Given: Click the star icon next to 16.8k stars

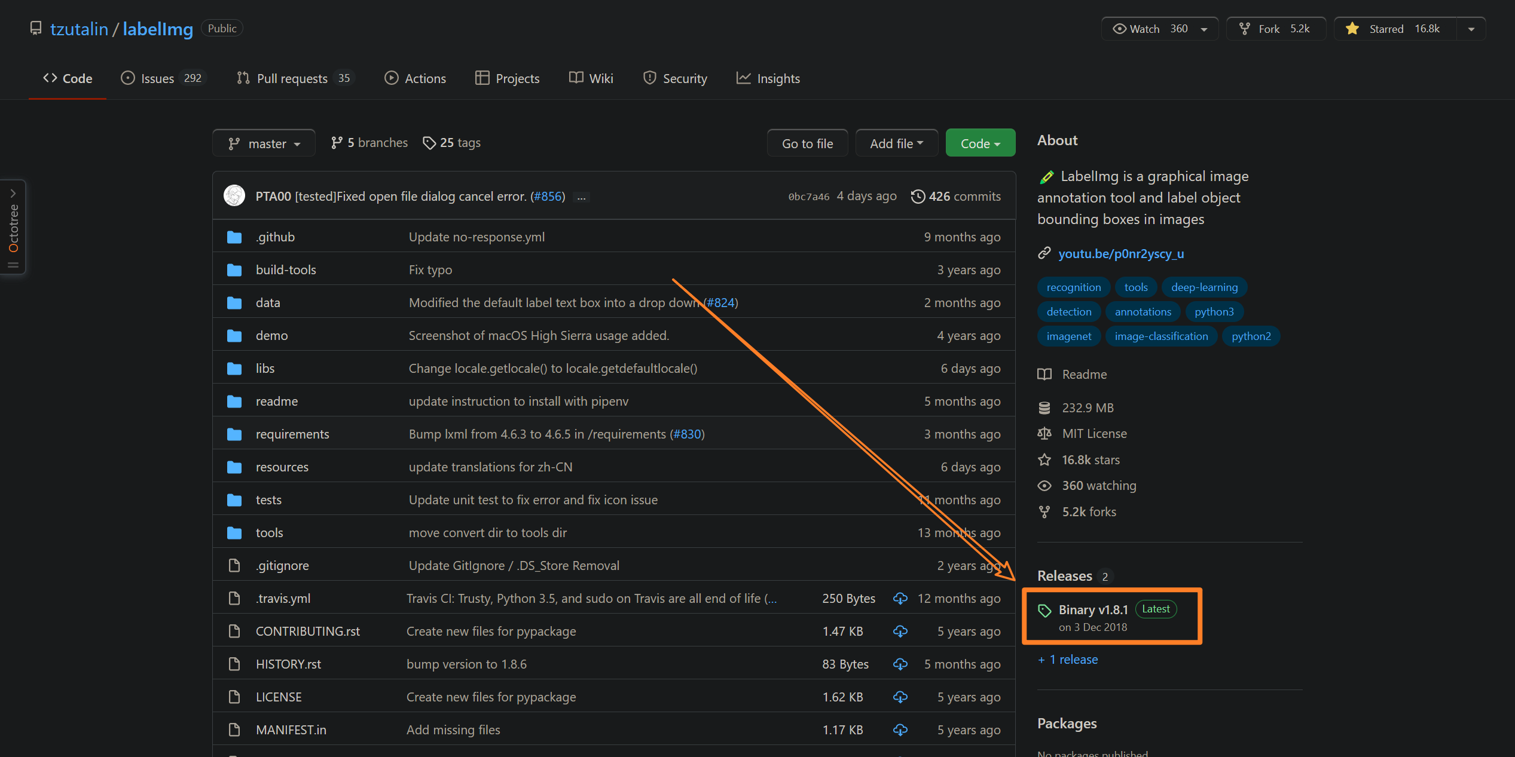Looking at the screenshot, I should 1044,459.
